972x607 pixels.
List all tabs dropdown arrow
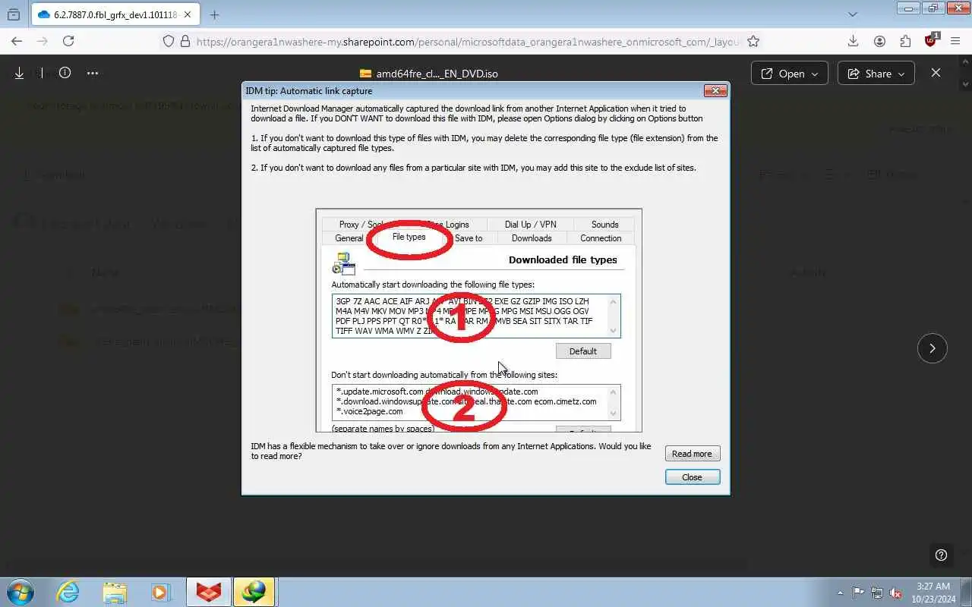tap(854, 14)
